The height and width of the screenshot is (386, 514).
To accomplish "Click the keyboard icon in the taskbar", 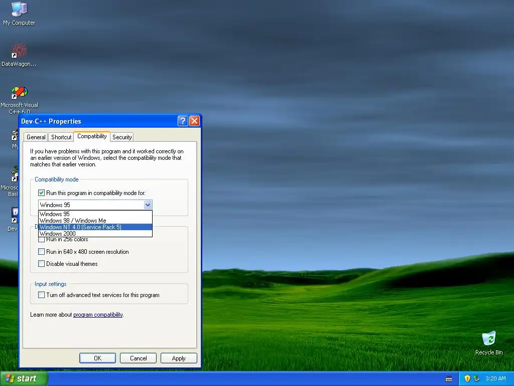I will [449, 379].
